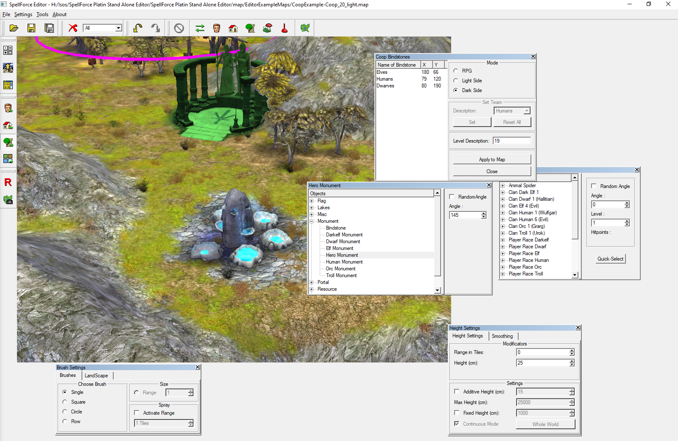Click the gray redo arrow icon
Screen dimensions: 678x441
(156, 28)
